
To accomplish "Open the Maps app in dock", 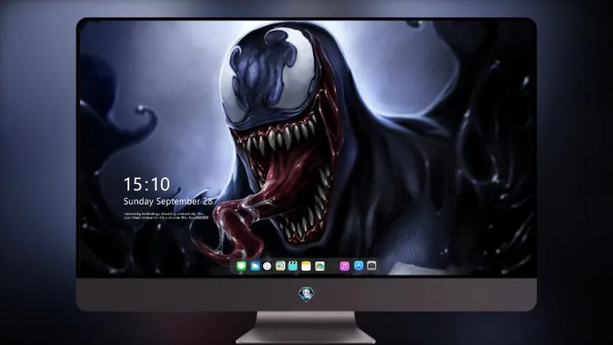I will 280,266.
